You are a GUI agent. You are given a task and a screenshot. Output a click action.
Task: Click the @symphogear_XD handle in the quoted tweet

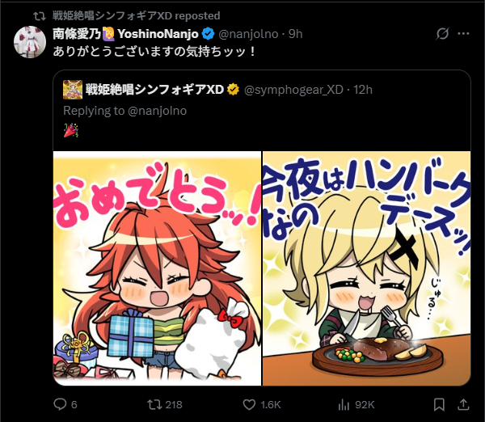pyautogui.click(x=293, y=90)
